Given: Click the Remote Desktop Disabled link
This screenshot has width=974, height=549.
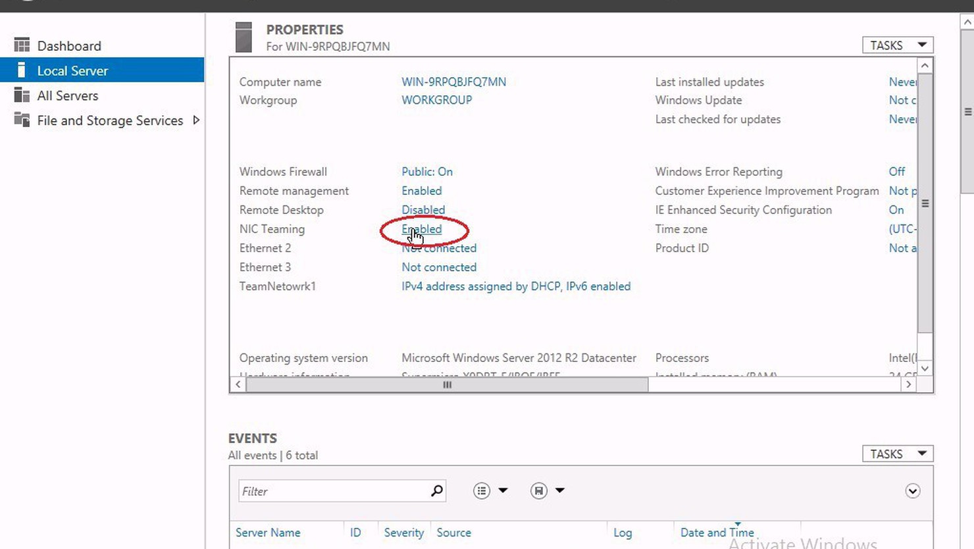Looking at the screenshot, I should pos(423,209).
